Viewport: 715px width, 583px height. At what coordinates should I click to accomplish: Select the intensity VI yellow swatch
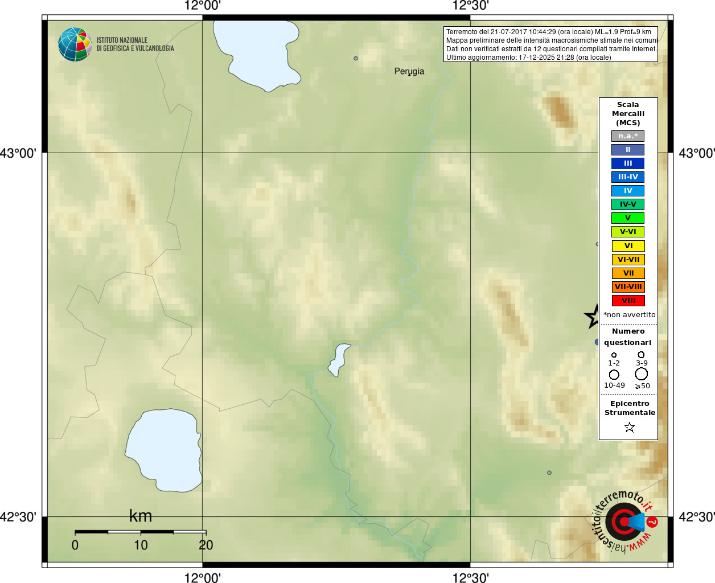(x=628, y=246)
